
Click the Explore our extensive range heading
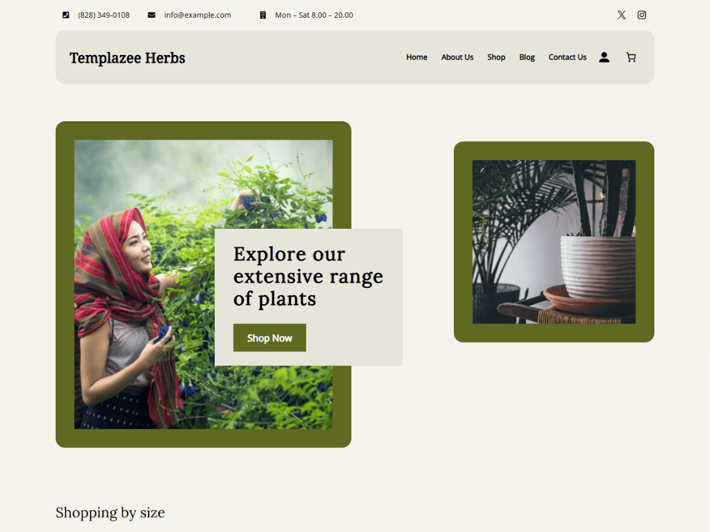[308, 277]
